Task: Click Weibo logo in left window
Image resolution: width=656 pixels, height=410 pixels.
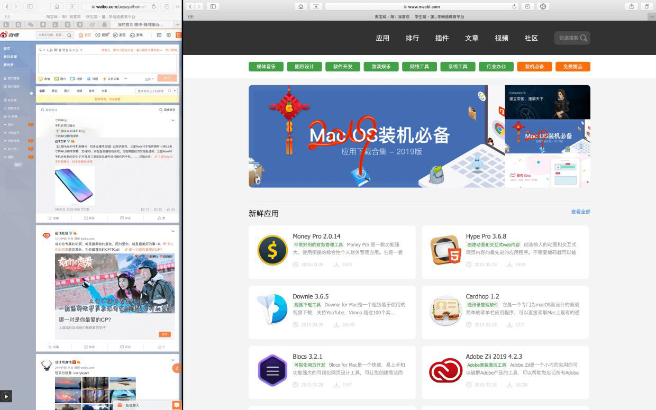Action: click(x=10, y=35)
